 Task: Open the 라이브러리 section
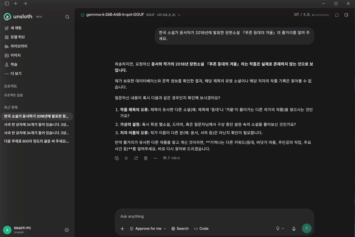coord(16,46)
